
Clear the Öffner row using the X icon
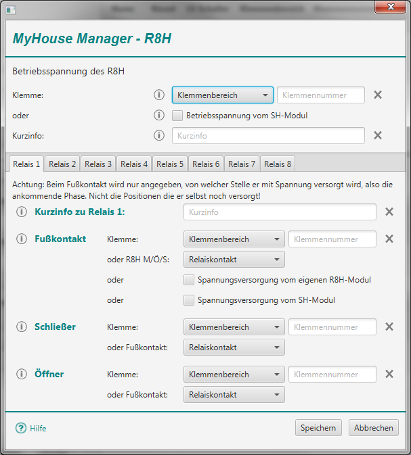389,374
